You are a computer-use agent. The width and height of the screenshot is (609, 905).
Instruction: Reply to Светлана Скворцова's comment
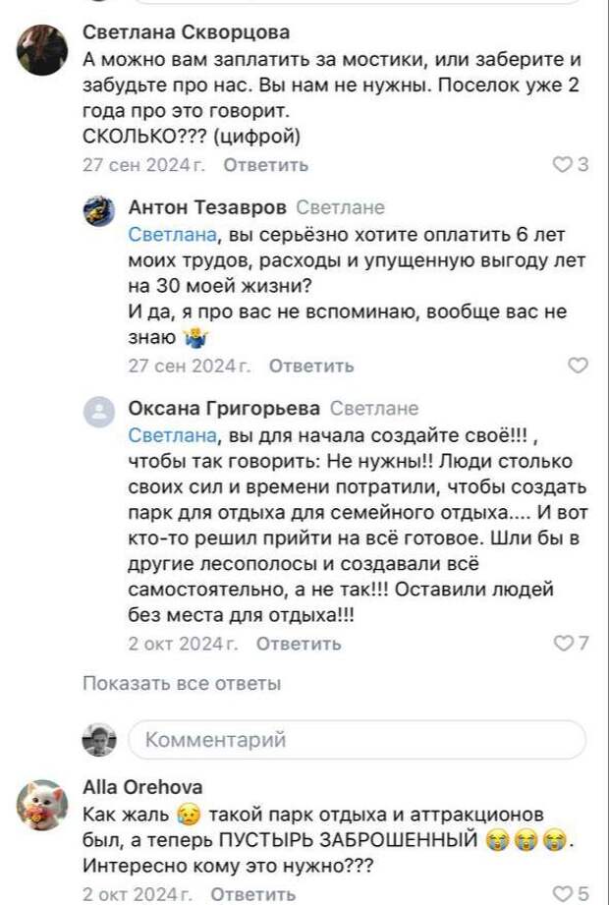pyautogui.click(x=265, y=165)
